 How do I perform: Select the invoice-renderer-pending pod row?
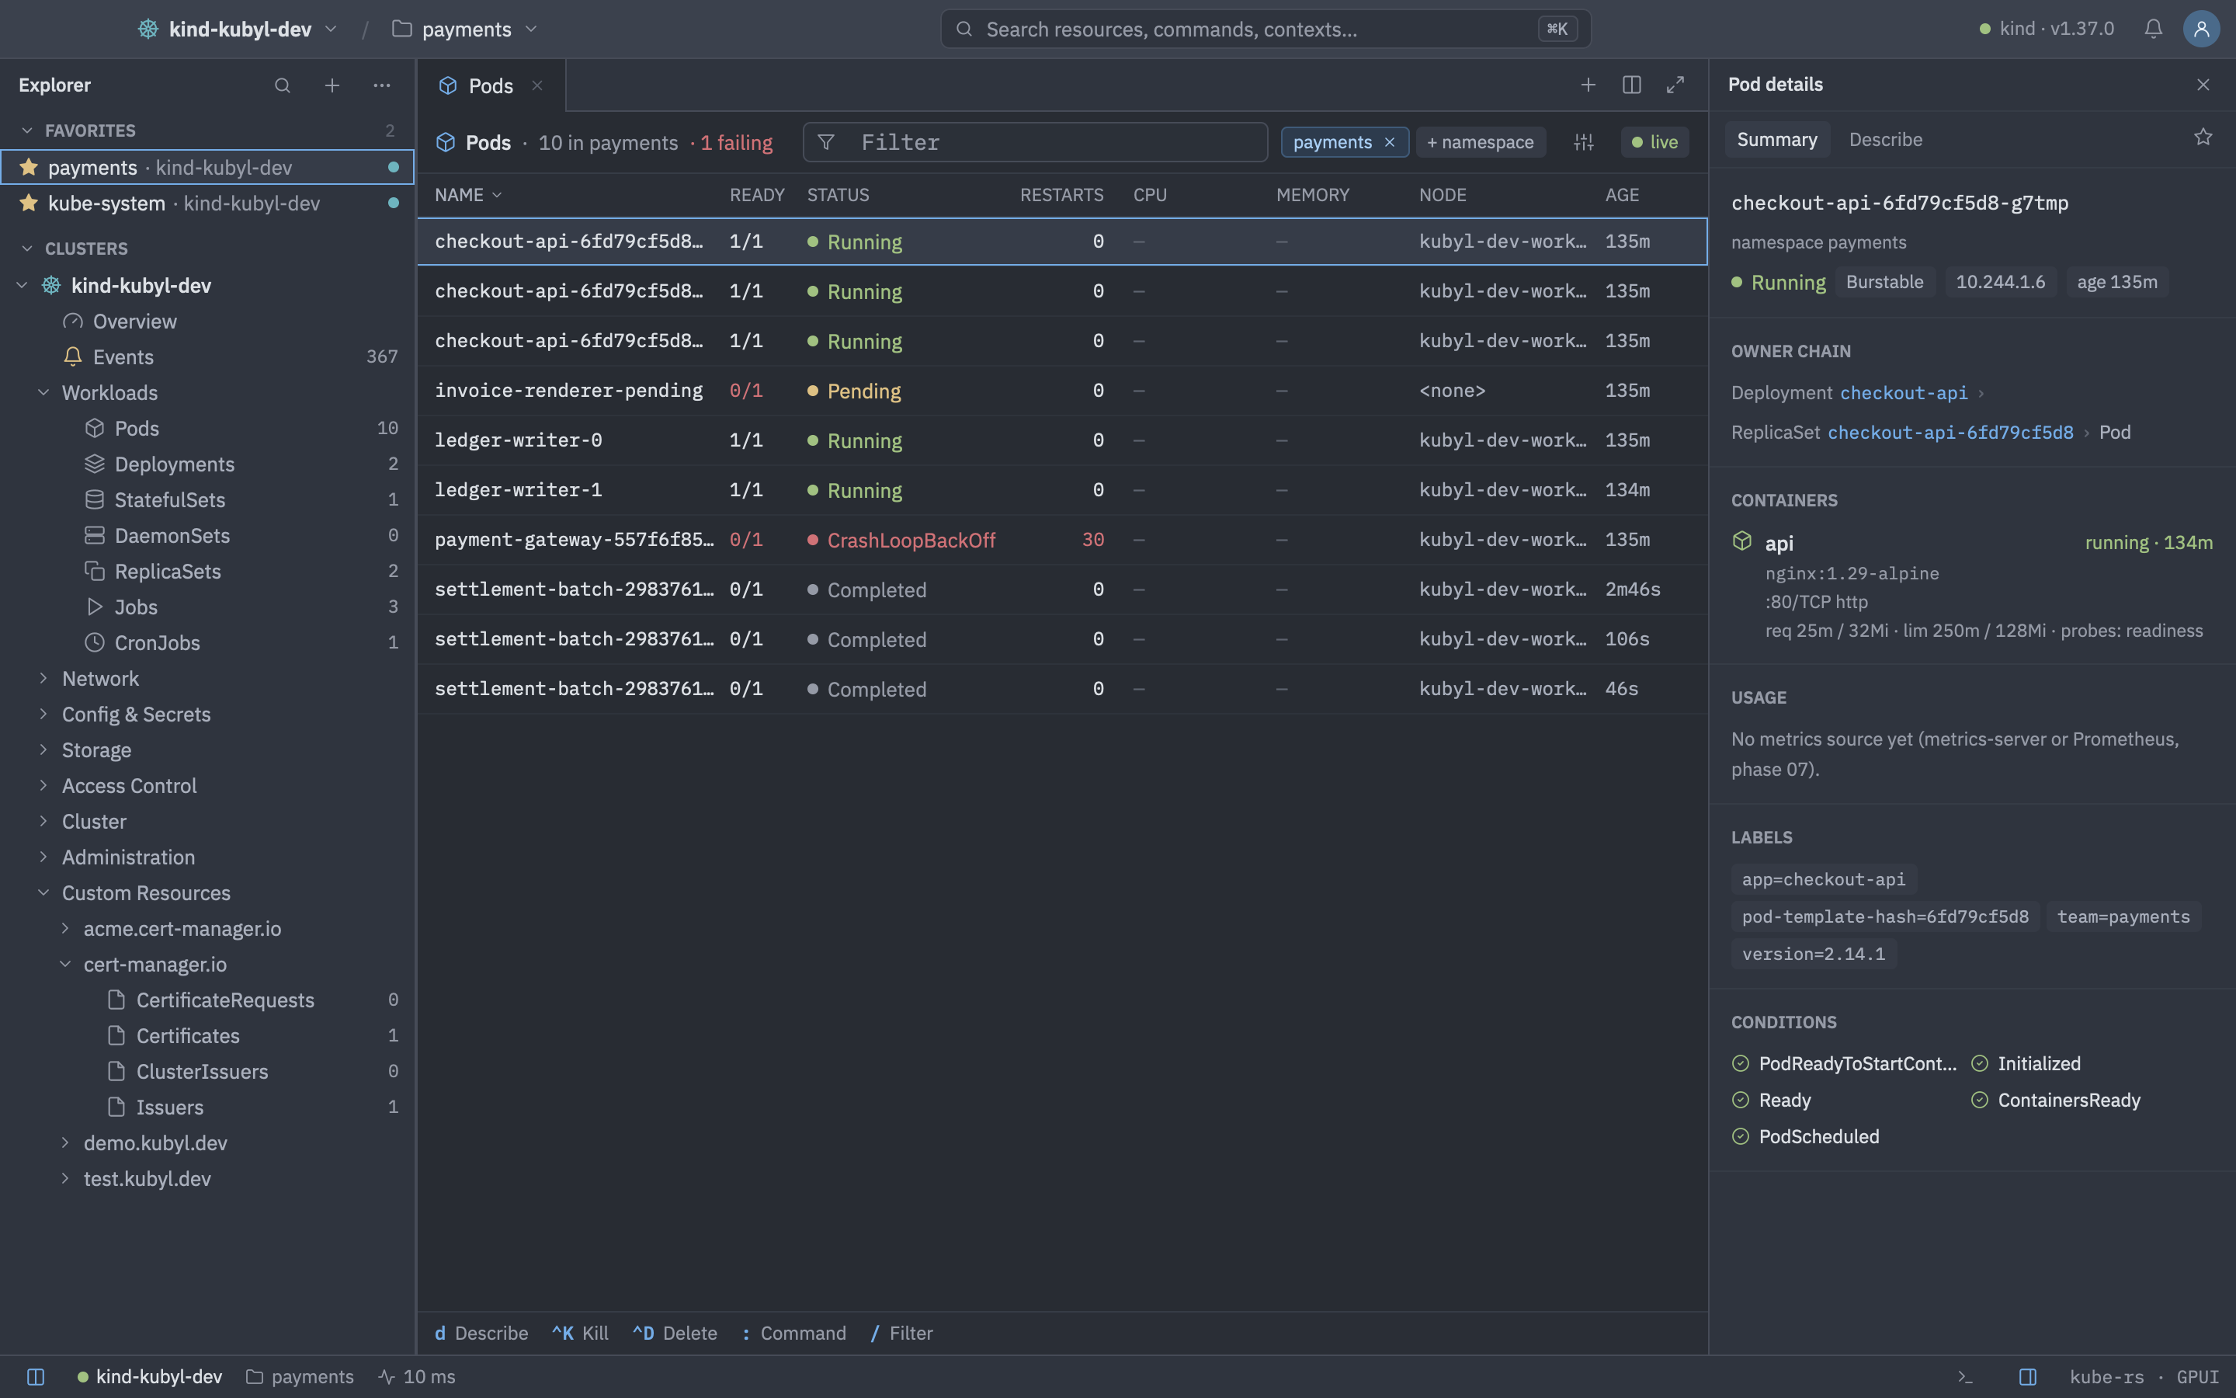coord(1061,390)
